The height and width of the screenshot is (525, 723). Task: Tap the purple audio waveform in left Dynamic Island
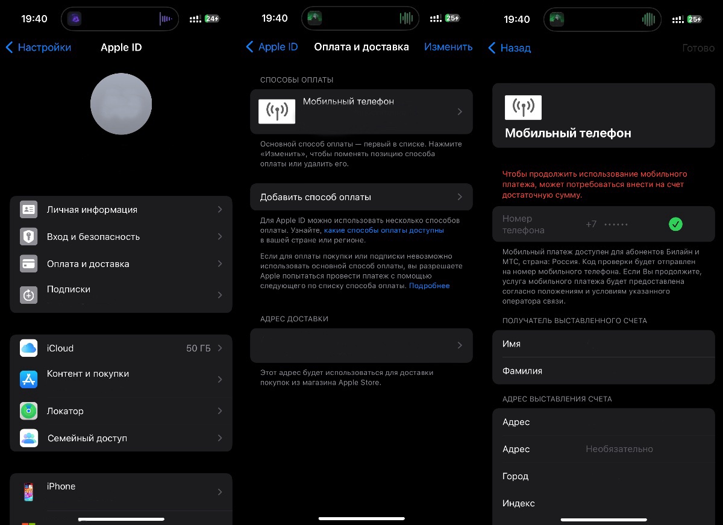coord(166,19)
